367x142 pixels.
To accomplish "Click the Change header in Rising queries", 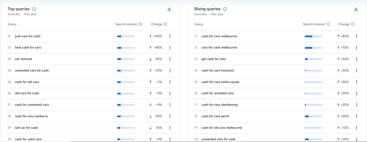I will point(344,24).
